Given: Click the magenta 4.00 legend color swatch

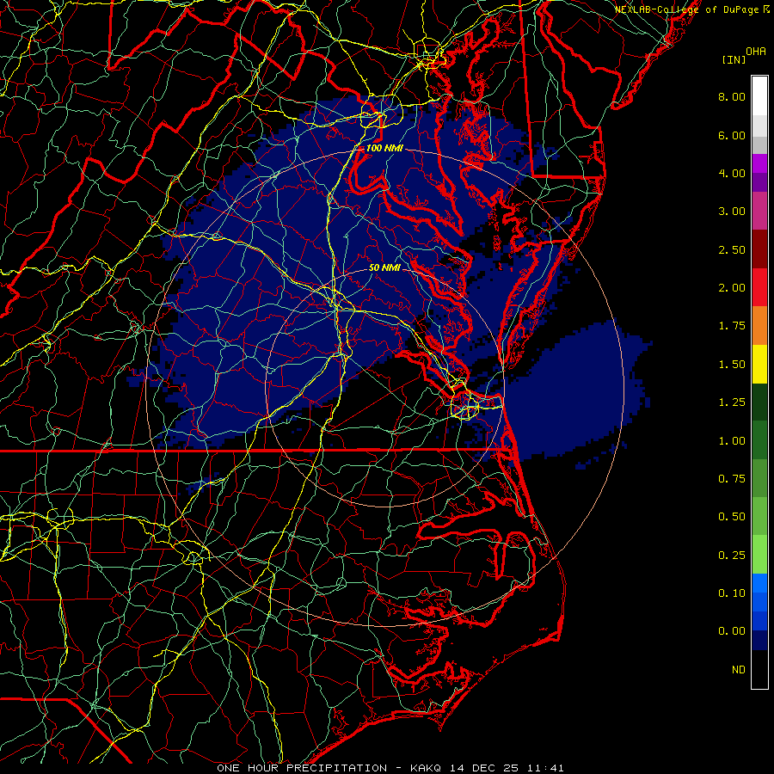Looking at the screenshot, I should click(x=759, y=163).
